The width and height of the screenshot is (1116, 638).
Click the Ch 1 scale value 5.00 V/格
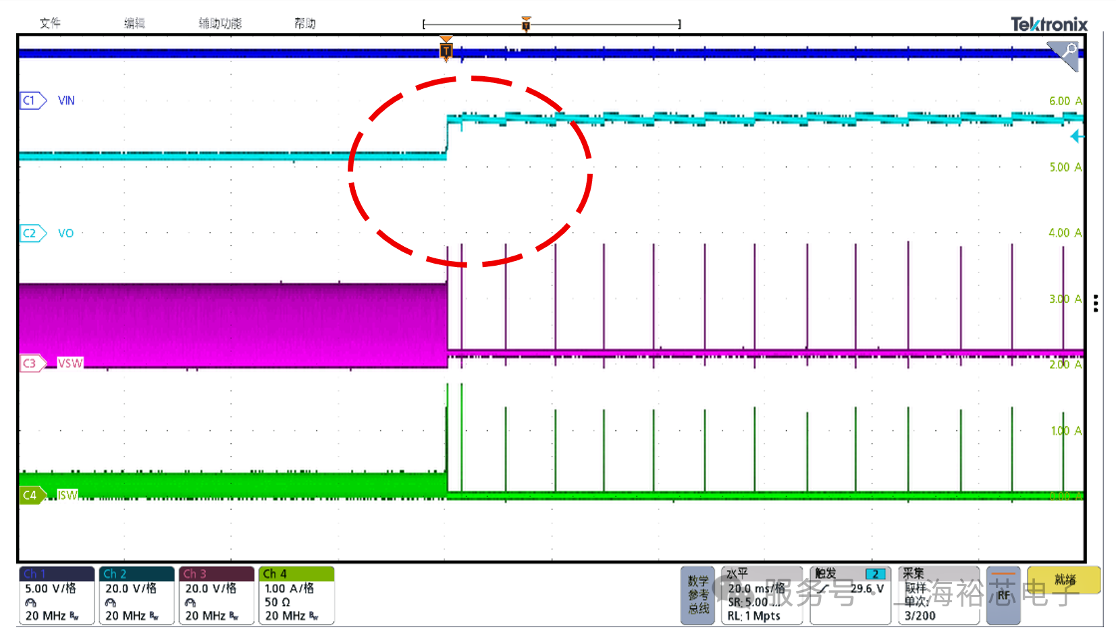[x=51, y=588]
